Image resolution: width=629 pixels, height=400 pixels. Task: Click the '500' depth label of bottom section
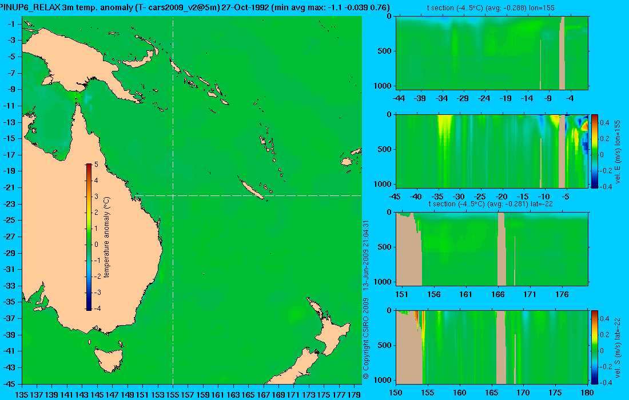tap(385, 345)
